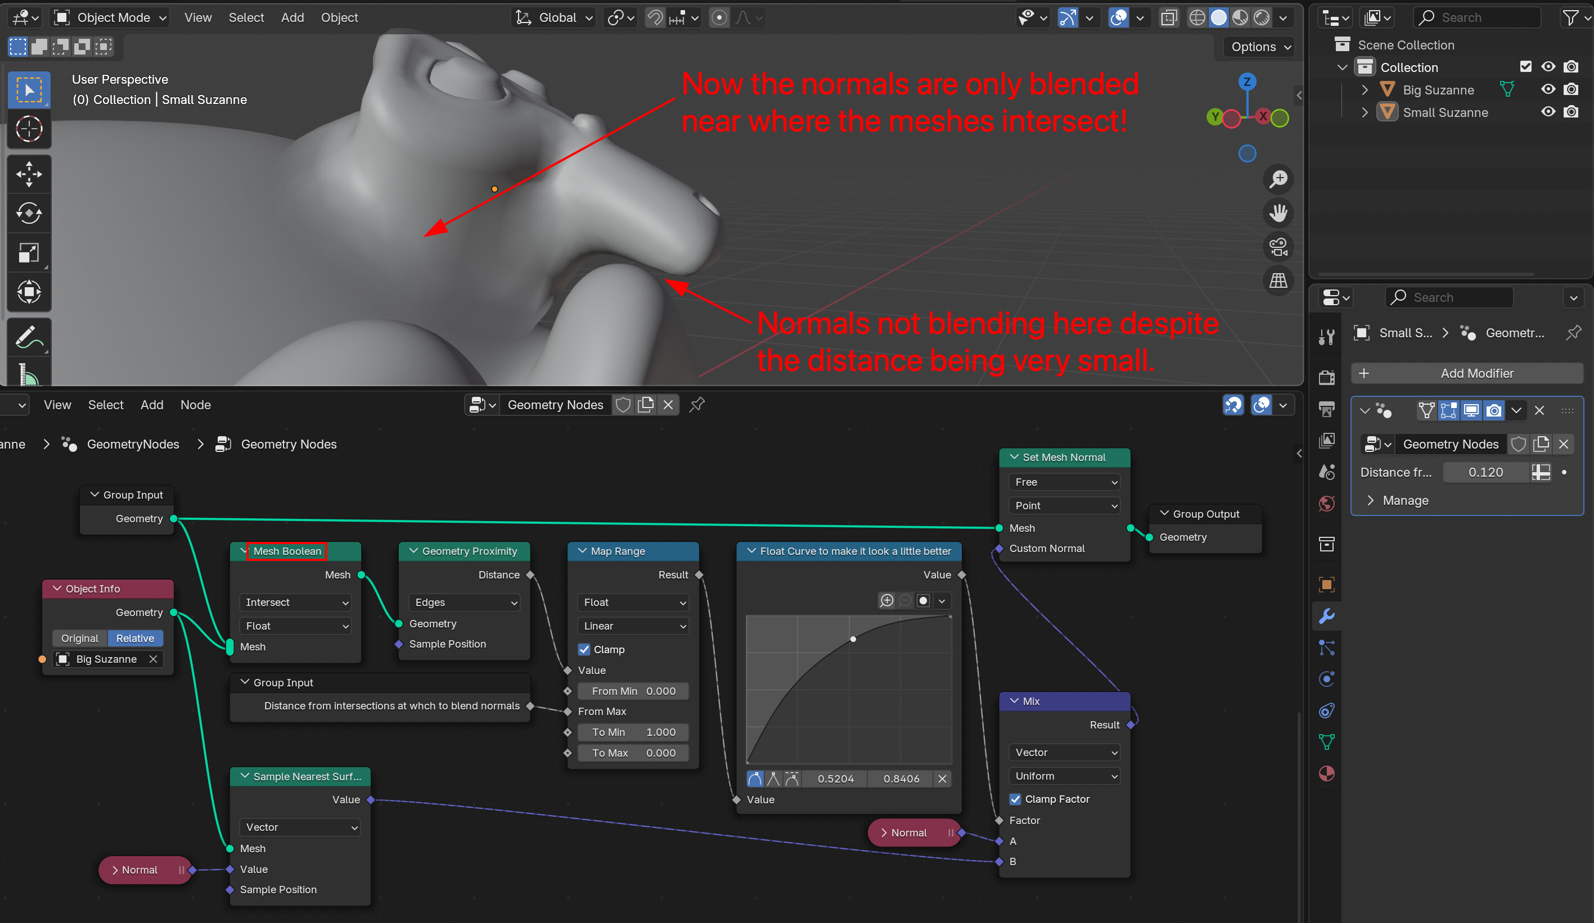The height and width of the screenshot is (923, 1594).
Task: Set Object Info transform to Original
Action: coord(80,638)
